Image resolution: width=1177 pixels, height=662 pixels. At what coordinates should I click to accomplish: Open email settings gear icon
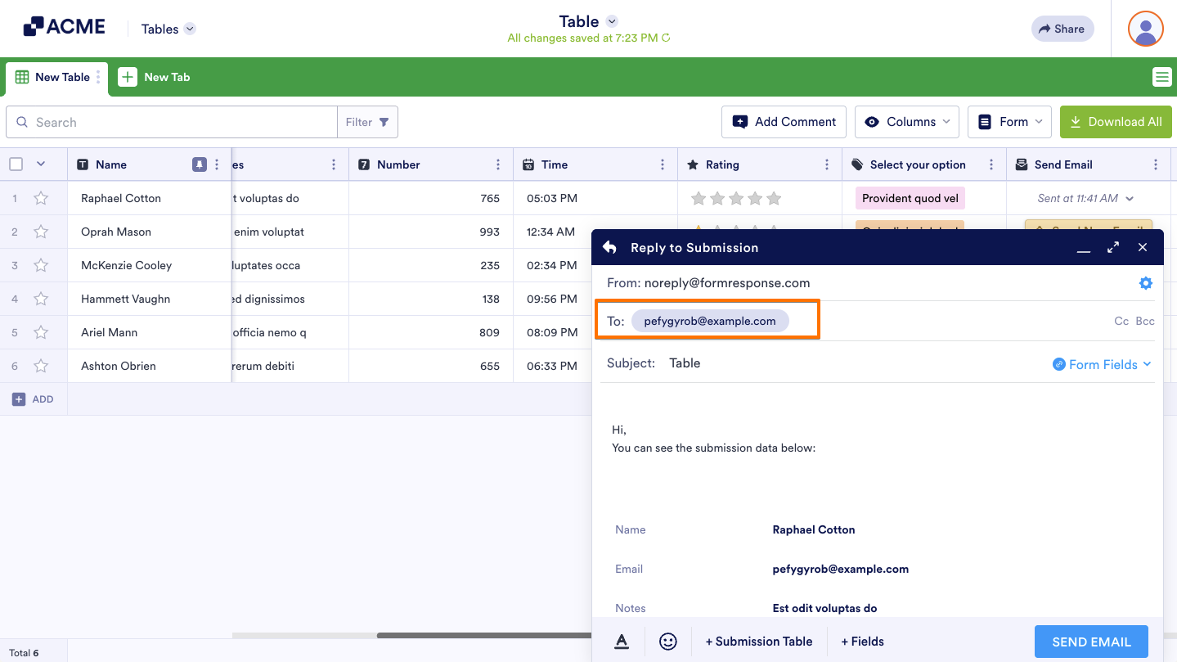pos(1146,283)
